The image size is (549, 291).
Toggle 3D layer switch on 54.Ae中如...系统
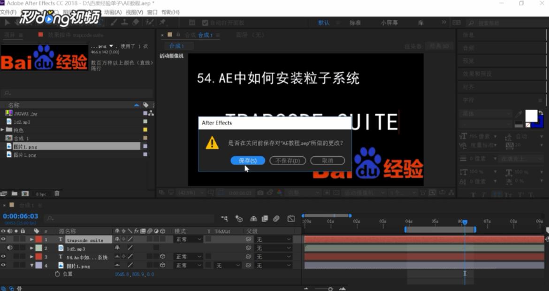pyautogui.click(x=162, y=257)
